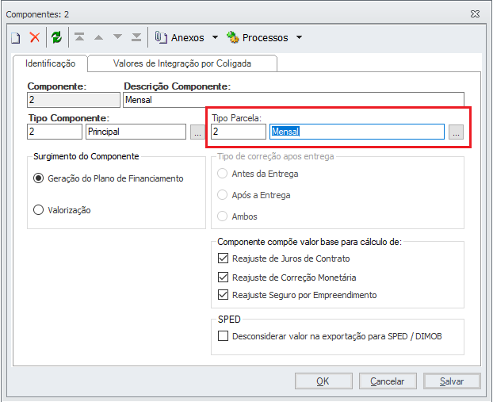Viewport: 493px width, 402px height.
Task: Click the Cancelar button
Action: 388,381
